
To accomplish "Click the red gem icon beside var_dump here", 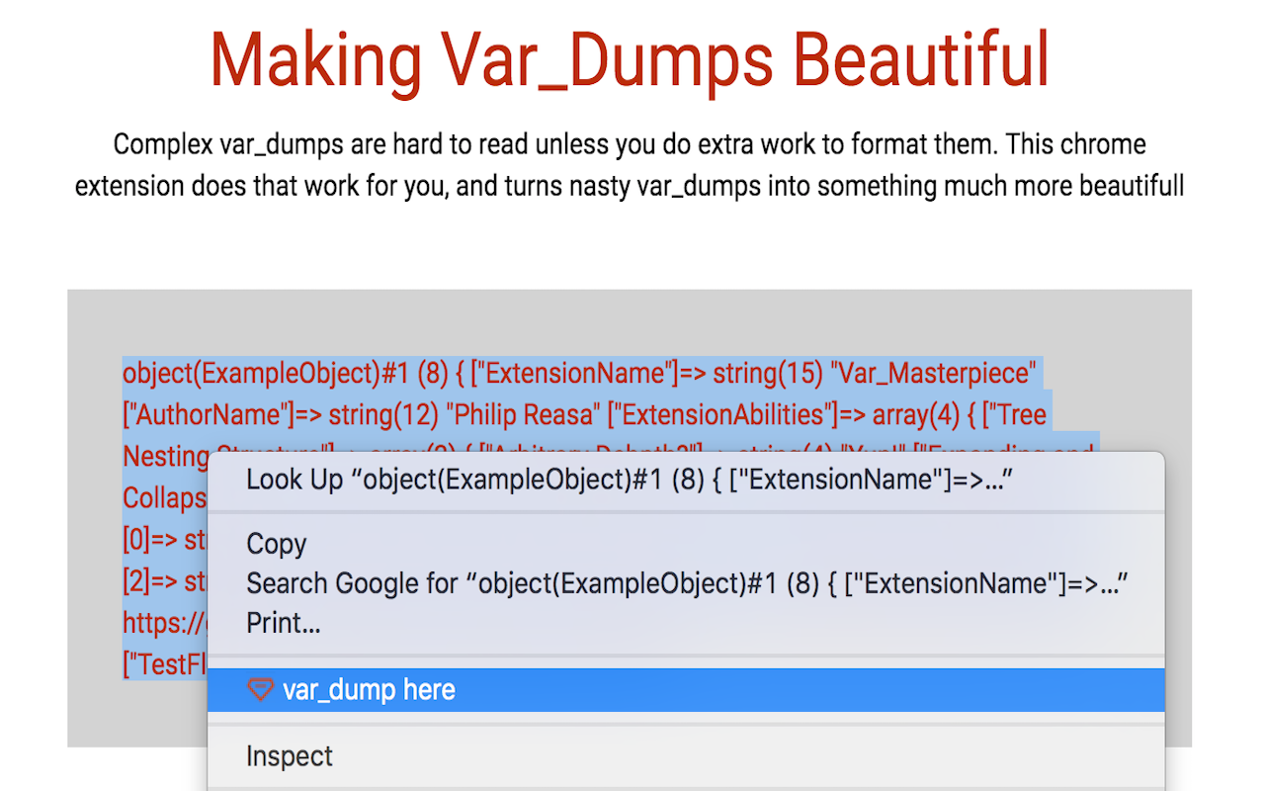I will coord(260,690).
